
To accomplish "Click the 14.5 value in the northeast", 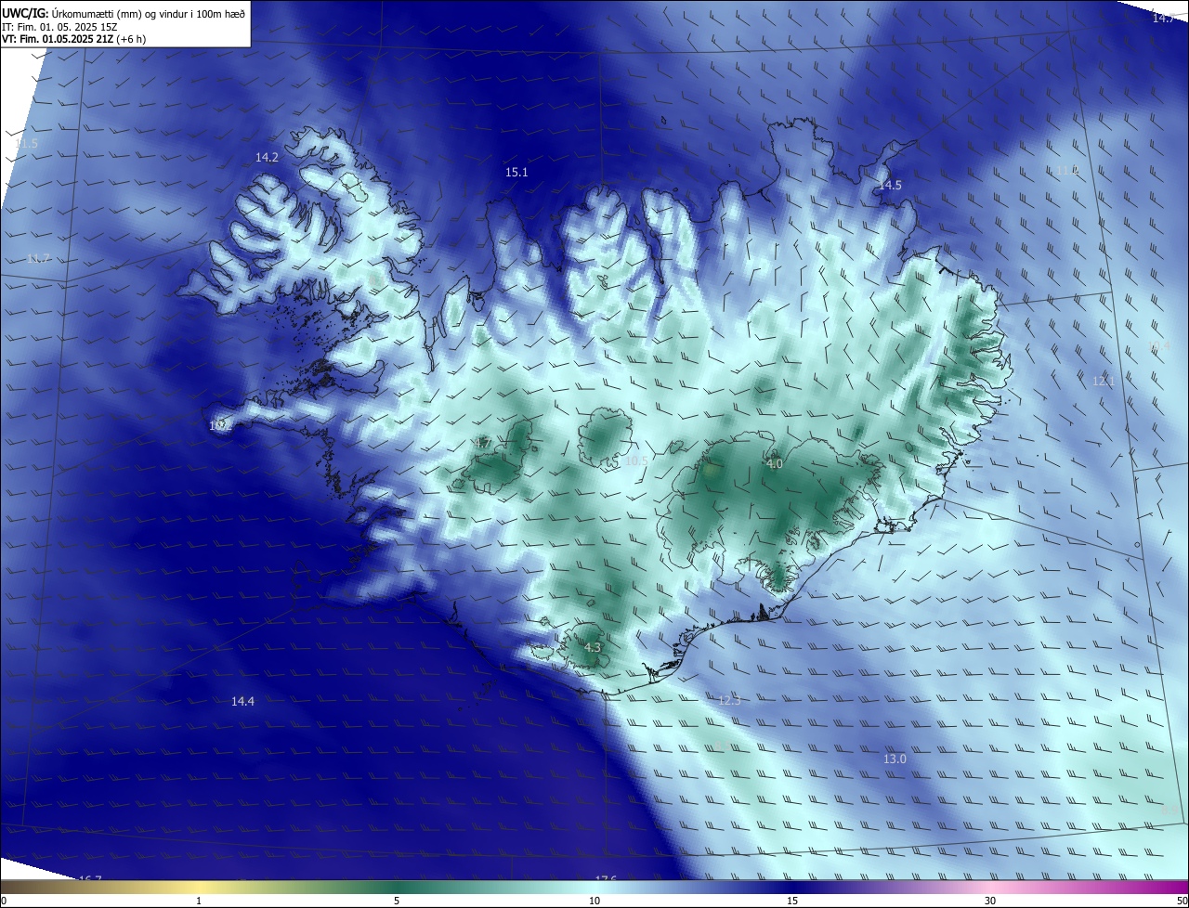I will [890, 186].
